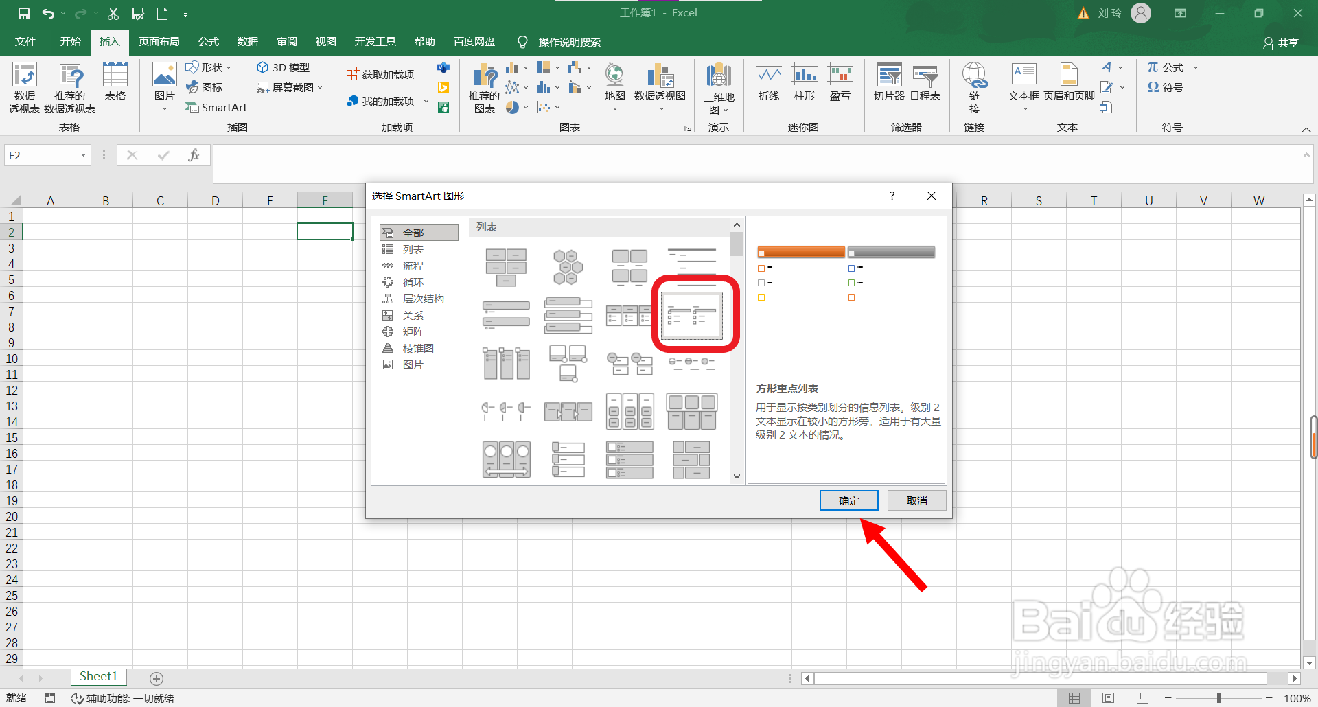Viewport: 1318px width, 707px height.
Task: Open the File (文件) tab
Action: [x=25, y=42]
